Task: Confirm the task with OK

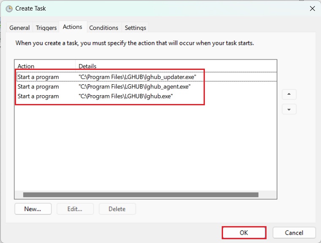Action: pos(244,232)
